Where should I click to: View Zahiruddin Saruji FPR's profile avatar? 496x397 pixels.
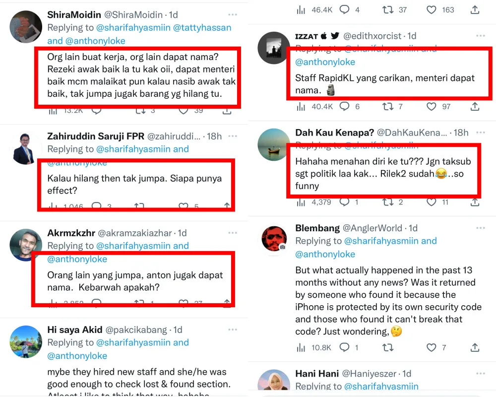[x=26, y=148]
